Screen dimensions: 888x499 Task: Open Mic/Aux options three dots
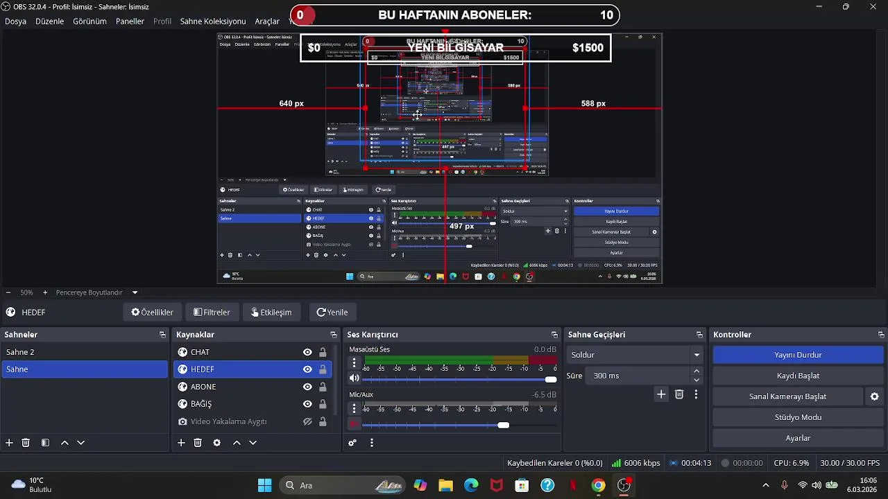click(355, 409)
